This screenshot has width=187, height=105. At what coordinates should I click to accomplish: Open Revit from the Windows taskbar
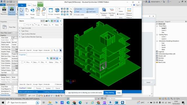point(110,102)
